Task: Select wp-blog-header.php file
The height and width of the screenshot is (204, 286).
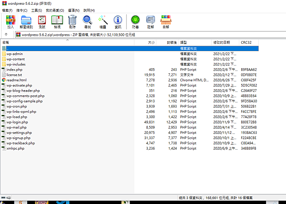Action: 23,91
